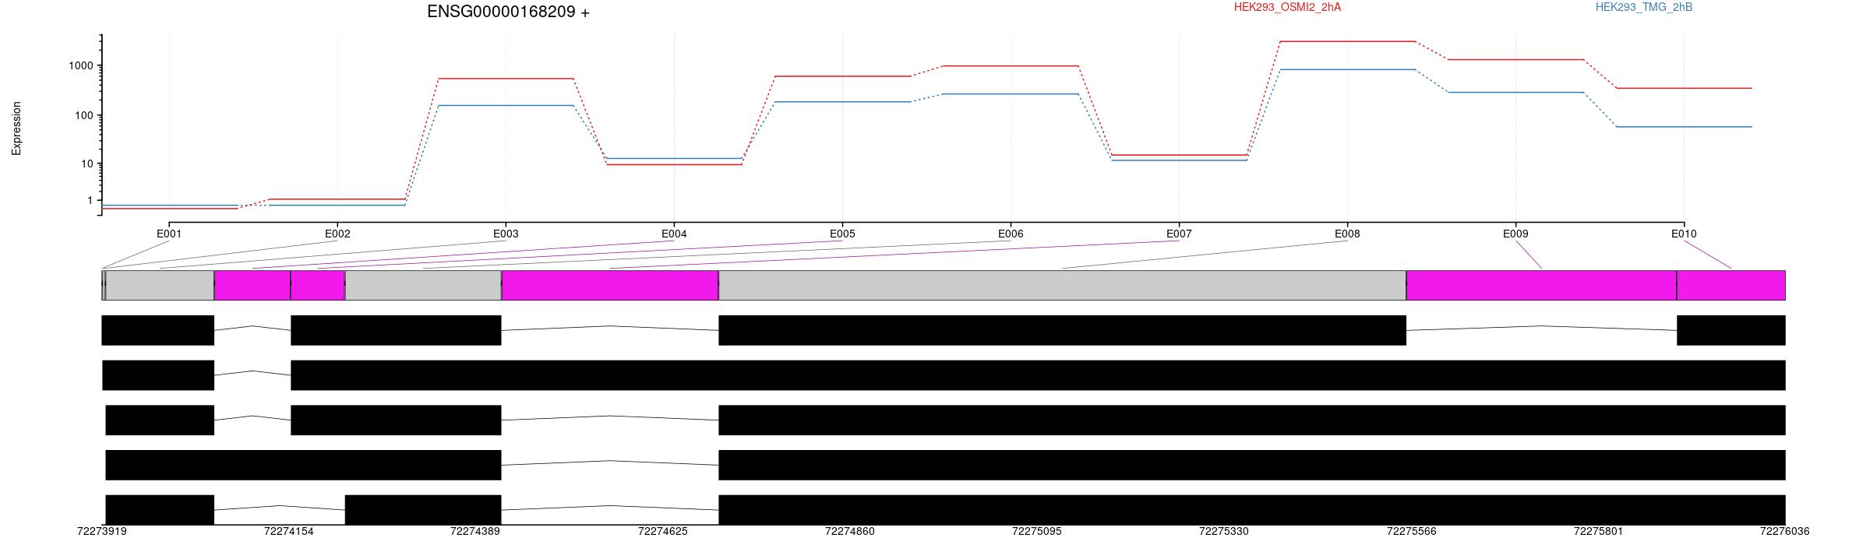This screenshot has height=545, width=1870.
Task: Select the genomic coordinate 72273919
Action: pyautogui.click(x=102, y=531)
